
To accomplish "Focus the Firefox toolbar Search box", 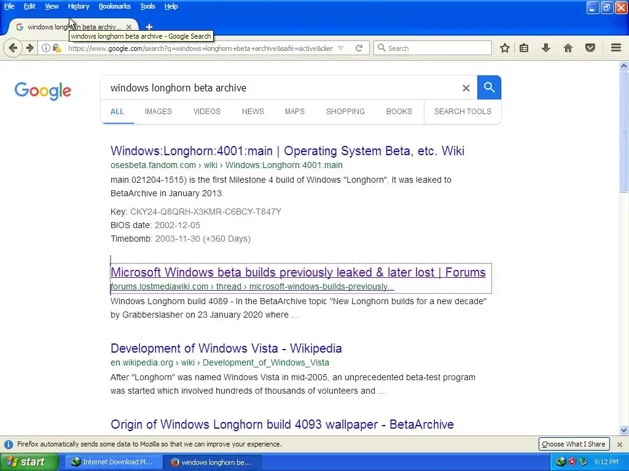I will (x=432, y=48).
